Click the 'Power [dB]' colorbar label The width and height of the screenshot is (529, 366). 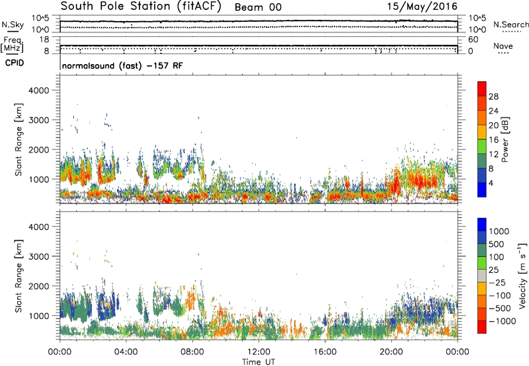pos(505,139)
